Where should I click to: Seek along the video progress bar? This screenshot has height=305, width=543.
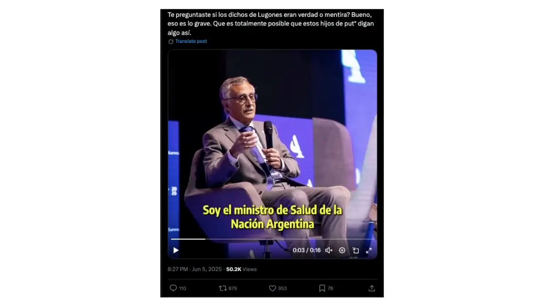(272, 239)
